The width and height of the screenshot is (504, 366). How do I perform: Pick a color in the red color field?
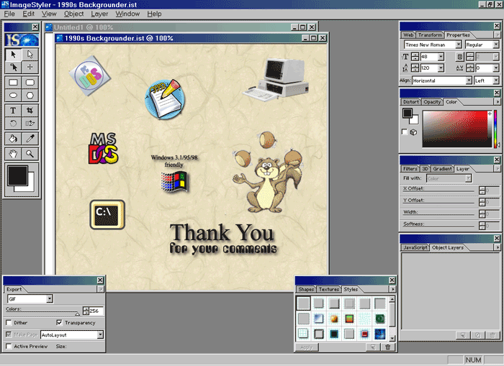(x=456, y=129)
